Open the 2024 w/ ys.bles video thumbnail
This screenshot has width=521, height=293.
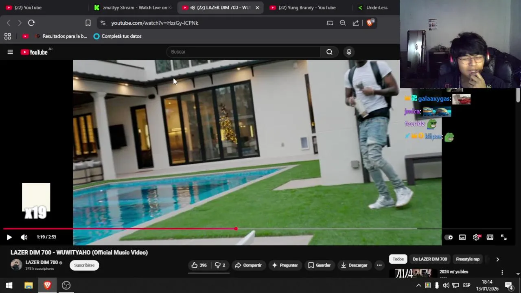(x=413, y=273)
